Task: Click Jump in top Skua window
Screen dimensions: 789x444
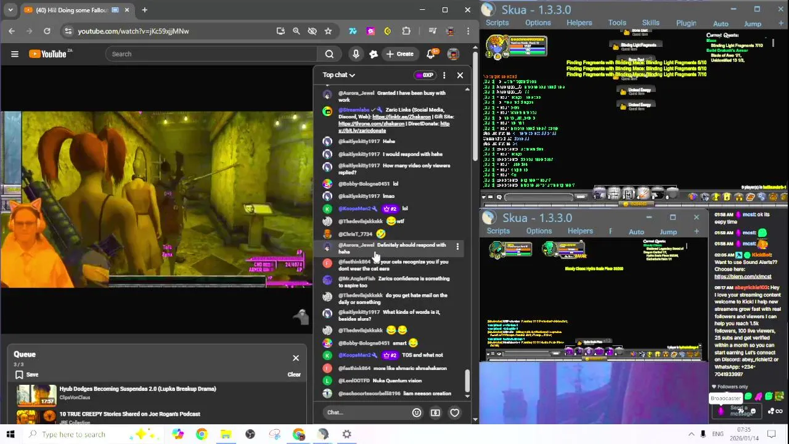Action: [753, 24]
